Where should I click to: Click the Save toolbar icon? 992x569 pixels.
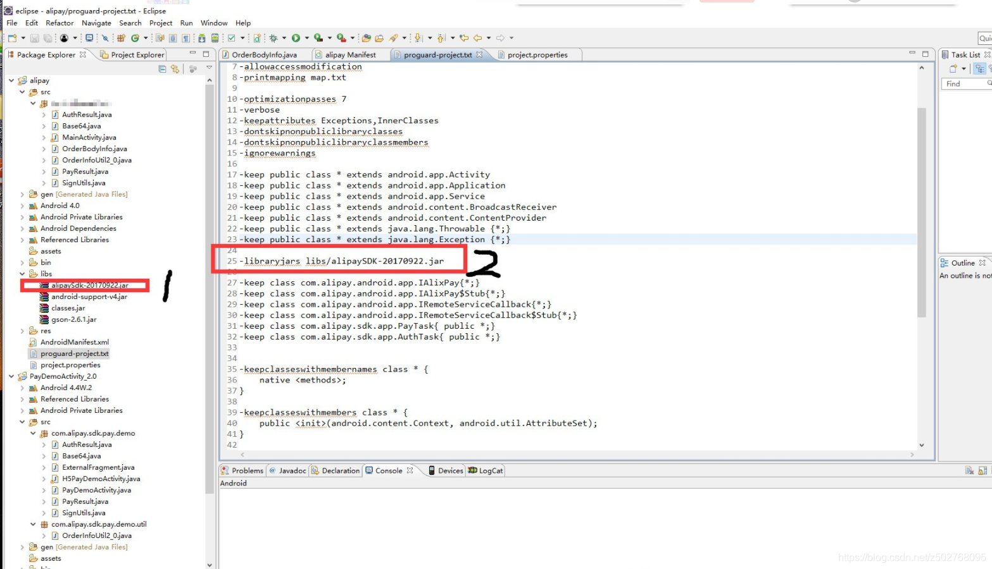[x=35, y=38]
